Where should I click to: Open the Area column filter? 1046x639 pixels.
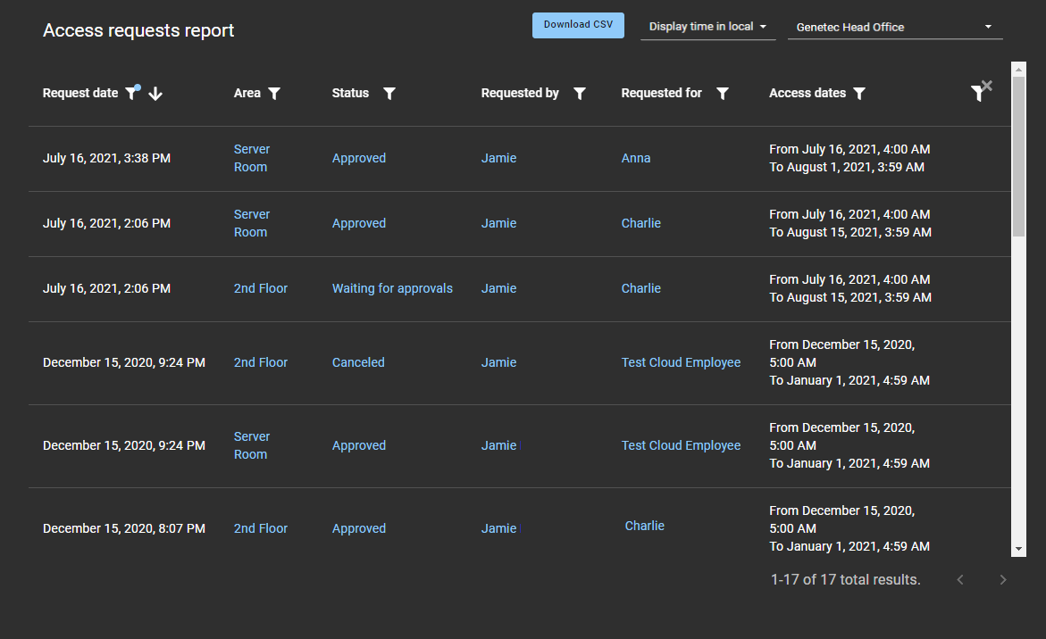tap(274, 94)
